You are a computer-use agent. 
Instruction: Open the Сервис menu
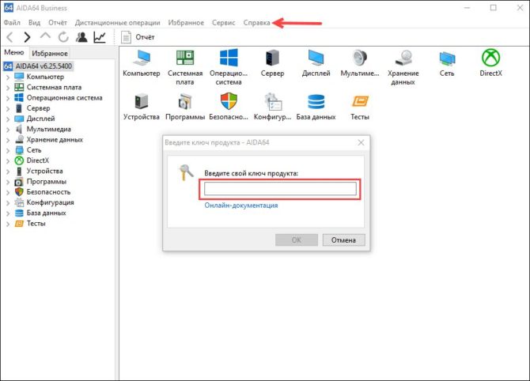(223, 23)
